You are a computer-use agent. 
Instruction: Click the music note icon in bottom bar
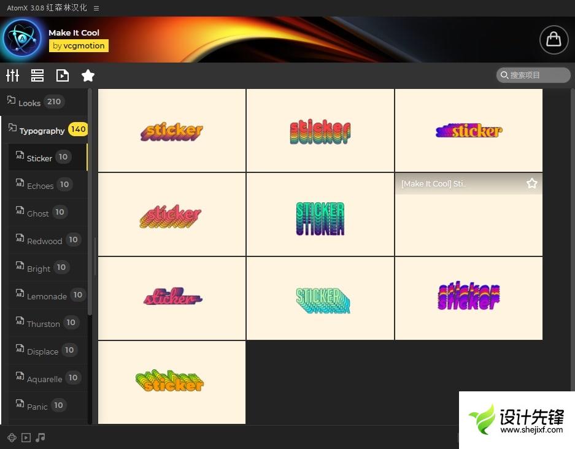click(x=41, y=437)
